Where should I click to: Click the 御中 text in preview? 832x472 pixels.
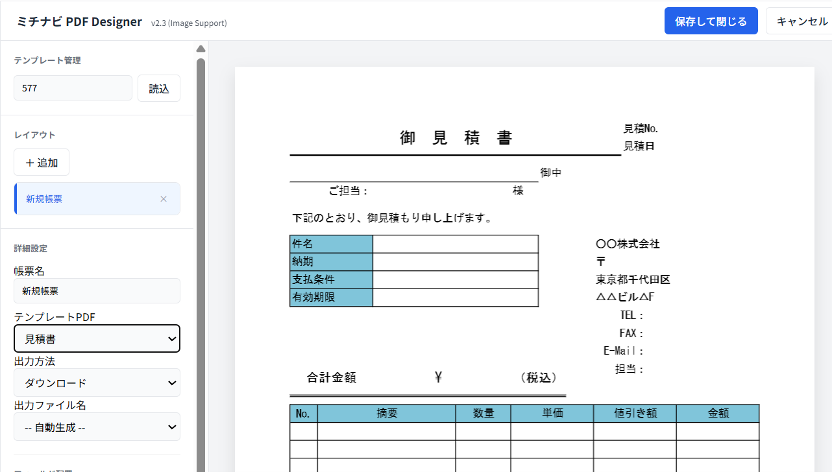point(551,172)
